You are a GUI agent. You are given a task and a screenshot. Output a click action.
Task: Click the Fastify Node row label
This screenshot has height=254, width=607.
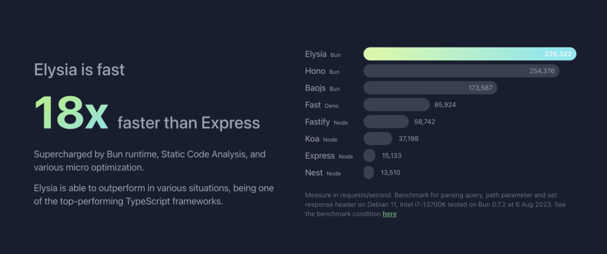coord(327,122)
